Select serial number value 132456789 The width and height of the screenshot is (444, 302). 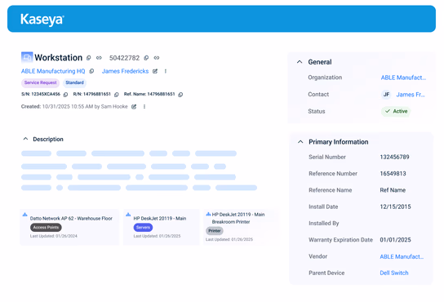[x=394, y=157]
